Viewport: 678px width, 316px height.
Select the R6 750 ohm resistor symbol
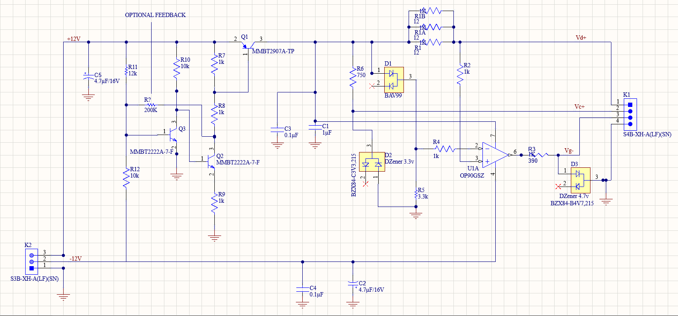coord(353,77)
